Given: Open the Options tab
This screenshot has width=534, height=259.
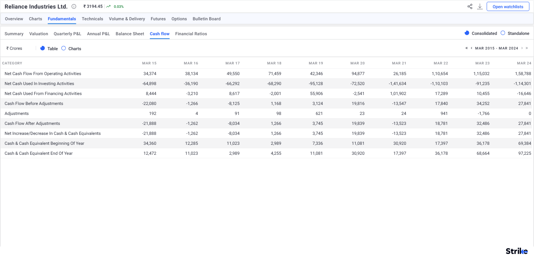Looking at the screenshot, I should [x=179, y=19].
